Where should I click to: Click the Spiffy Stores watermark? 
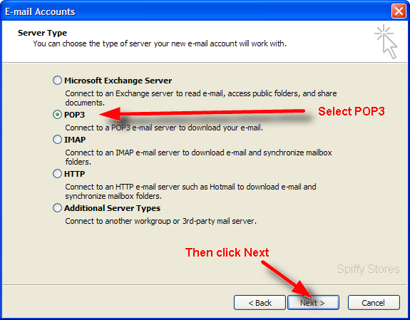tap(368, 269)
